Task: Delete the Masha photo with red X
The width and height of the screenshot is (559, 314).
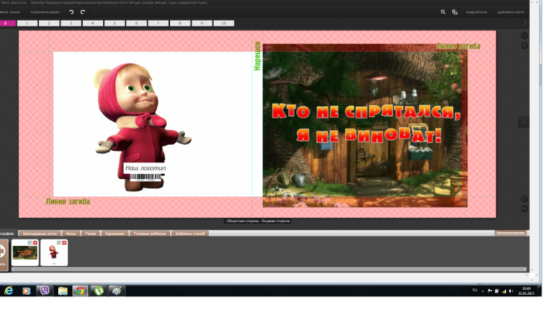Action: pos(64,242)
